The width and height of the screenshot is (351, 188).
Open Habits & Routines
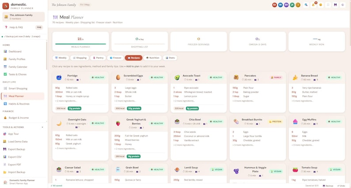23,104
